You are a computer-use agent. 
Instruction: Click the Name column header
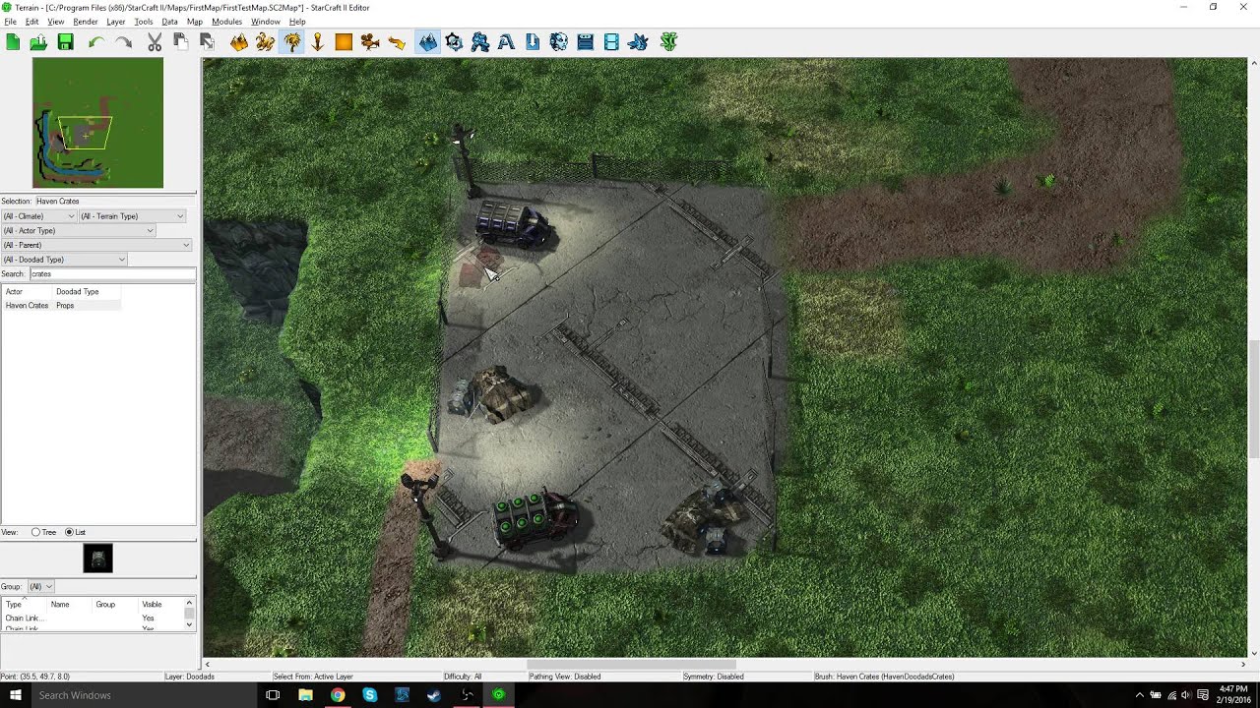pos(70,604)
